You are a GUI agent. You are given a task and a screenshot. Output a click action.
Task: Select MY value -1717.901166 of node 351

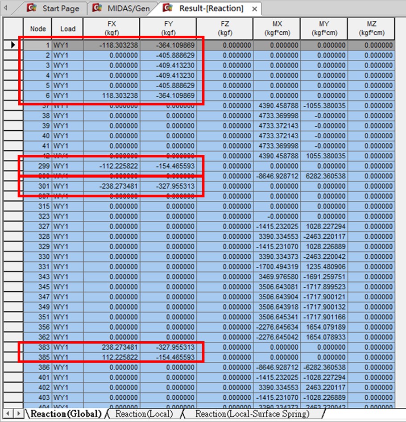(324, 317)
